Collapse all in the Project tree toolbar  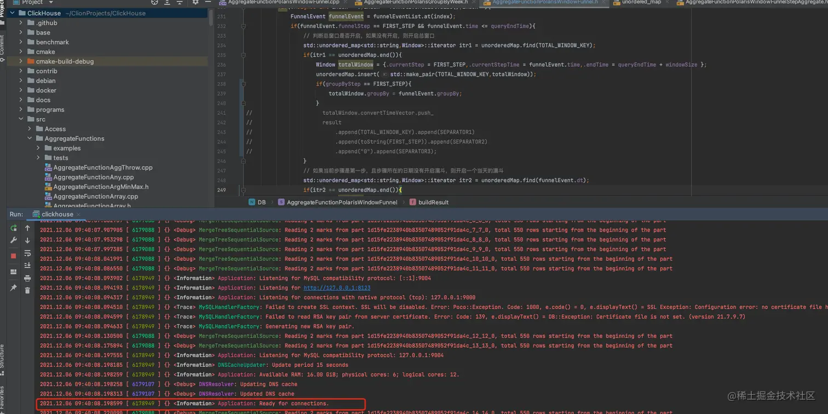coord(180,2)
